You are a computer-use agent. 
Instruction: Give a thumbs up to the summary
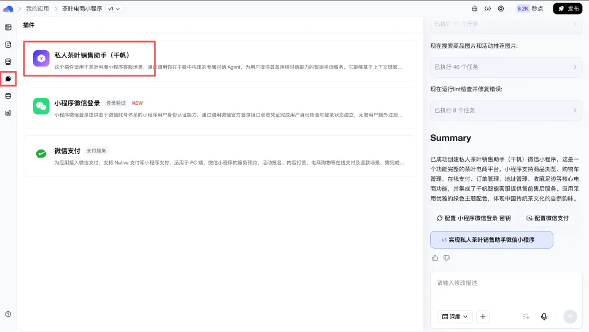pyautogui.click(x=435, y=258)
